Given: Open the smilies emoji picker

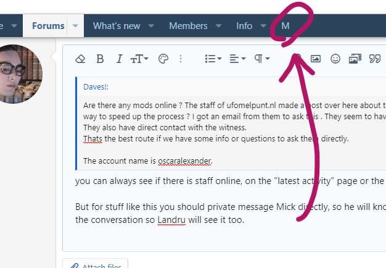Looking at the screenshot, I should pyautogui.click(x=335, y=59).
